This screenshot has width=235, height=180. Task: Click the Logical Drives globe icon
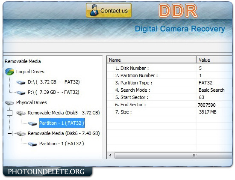tap(9, 72)
